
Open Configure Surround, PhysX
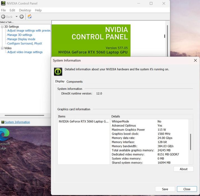24,43
